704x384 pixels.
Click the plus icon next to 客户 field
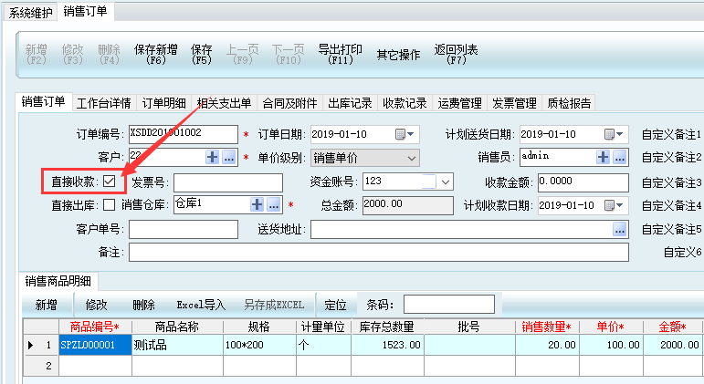[213, 158]
